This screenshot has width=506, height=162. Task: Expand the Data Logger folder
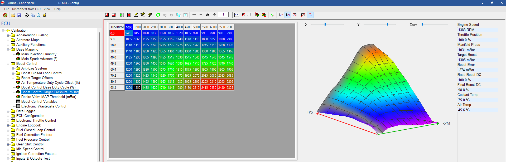[x=8, y=111]
